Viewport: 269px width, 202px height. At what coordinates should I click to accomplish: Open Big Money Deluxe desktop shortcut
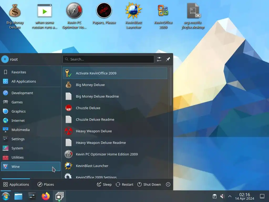coord(15,16)
